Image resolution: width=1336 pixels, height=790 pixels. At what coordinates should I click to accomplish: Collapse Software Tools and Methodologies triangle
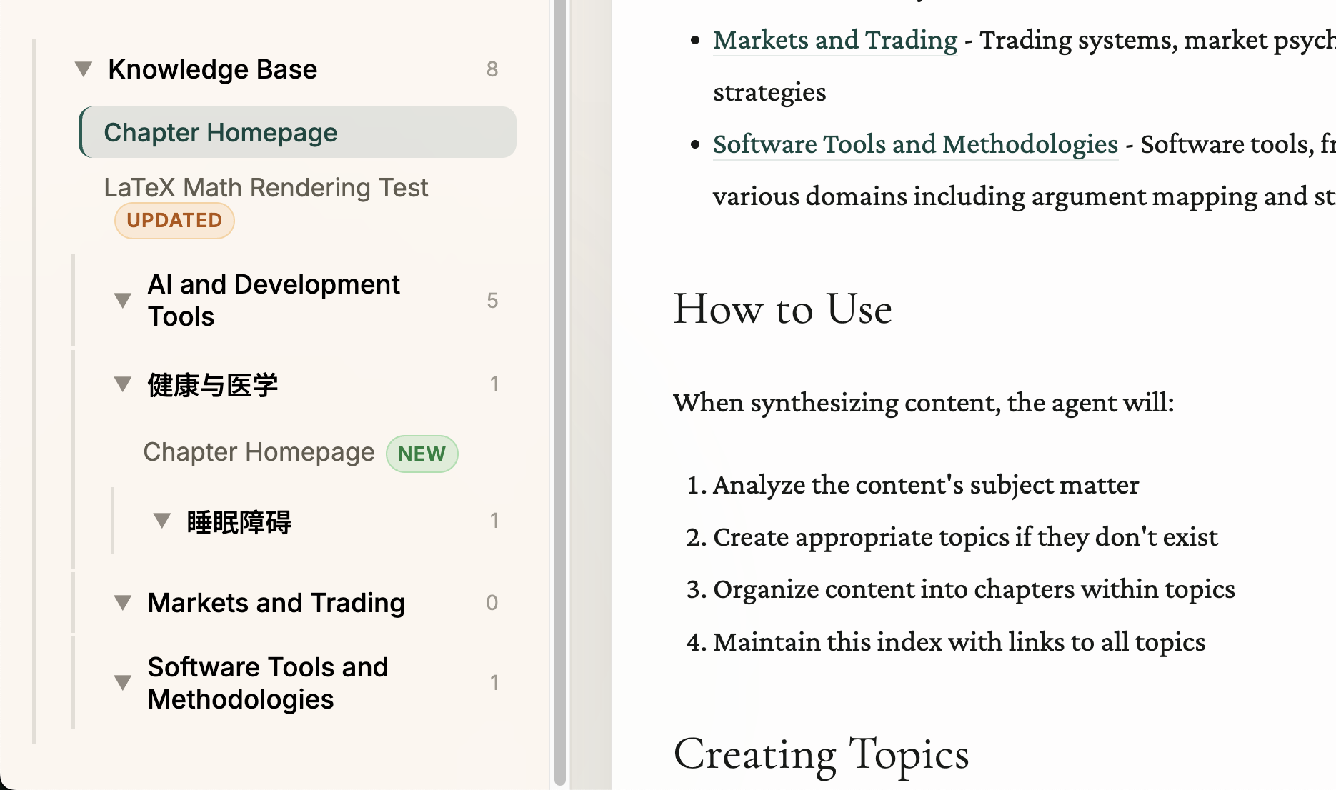point(123,683)
